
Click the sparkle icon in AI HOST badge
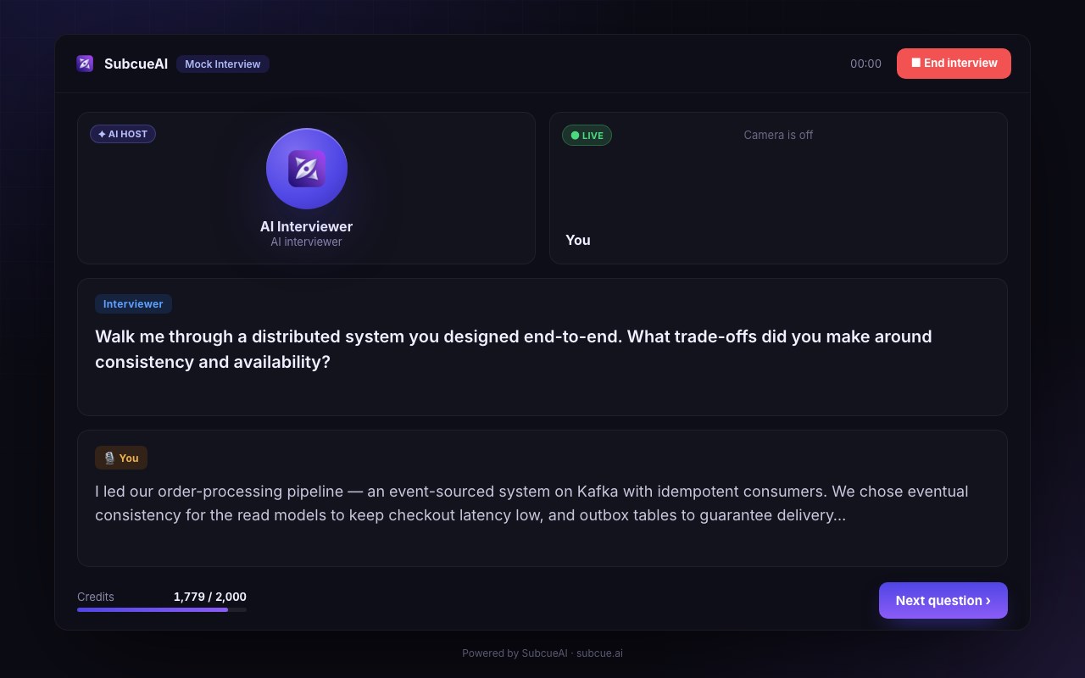(x=102, y=134)
